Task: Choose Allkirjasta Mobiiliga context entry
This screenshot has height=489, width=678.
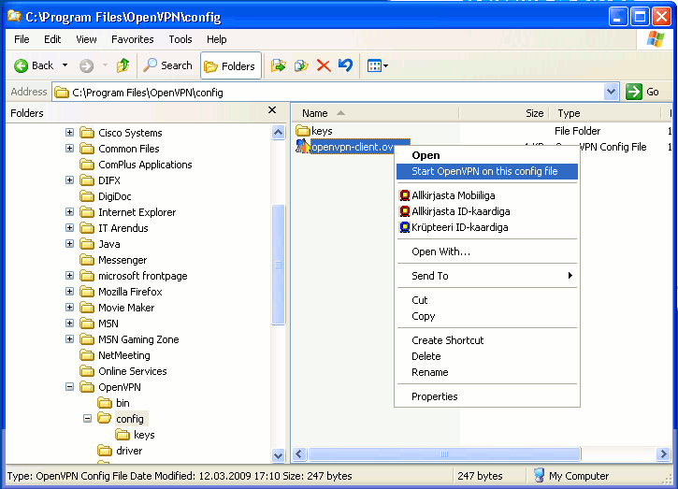Action: tap(487, 195)
